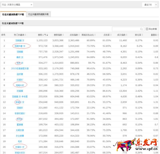The height and width of the screenshot is (154, 160).
Task: Open keyword link 大码女装
Action: [x=20, y=130]
